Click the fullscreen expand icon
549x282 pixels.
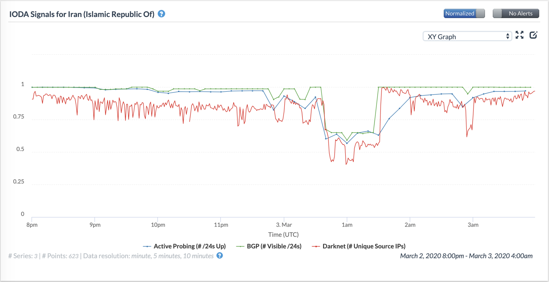519,35
